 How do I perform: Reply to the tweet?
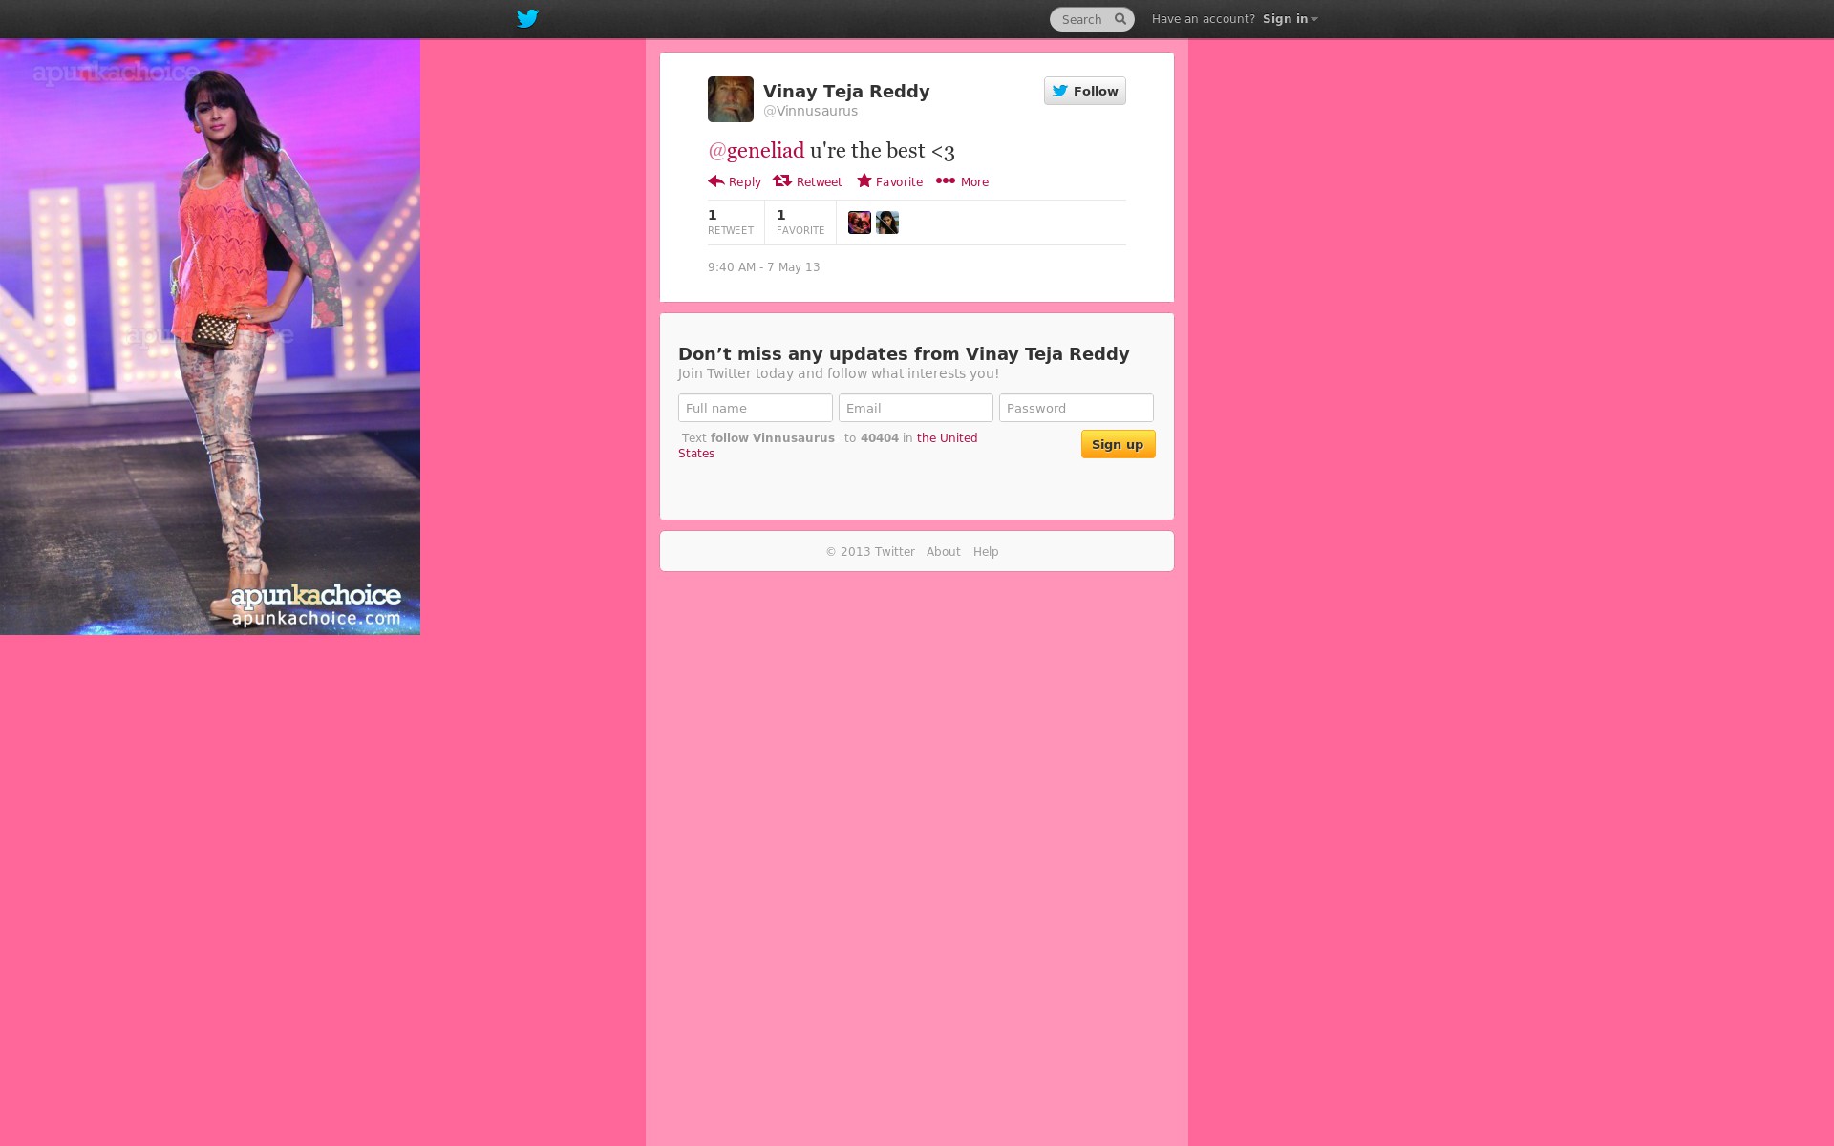tap(735, 181)
